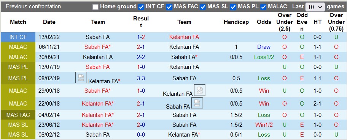The width and height of the screenshot is (347, 140).
Task: Uncheck the MAS FAC filter
Action: (169, 7)
